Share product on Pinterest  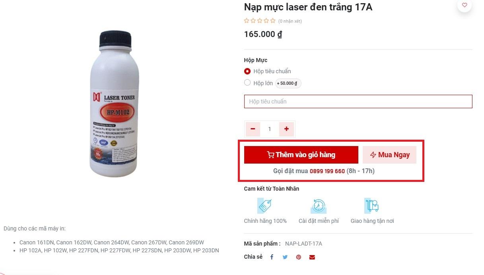tap(299, 257)
